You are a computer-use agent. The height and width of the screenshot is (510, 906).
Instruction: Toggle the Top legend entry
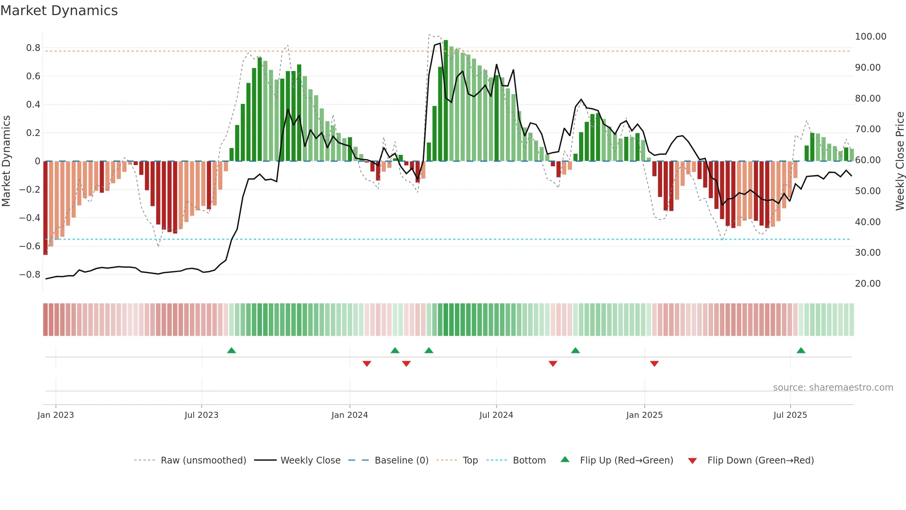click(x=457, y=460)
